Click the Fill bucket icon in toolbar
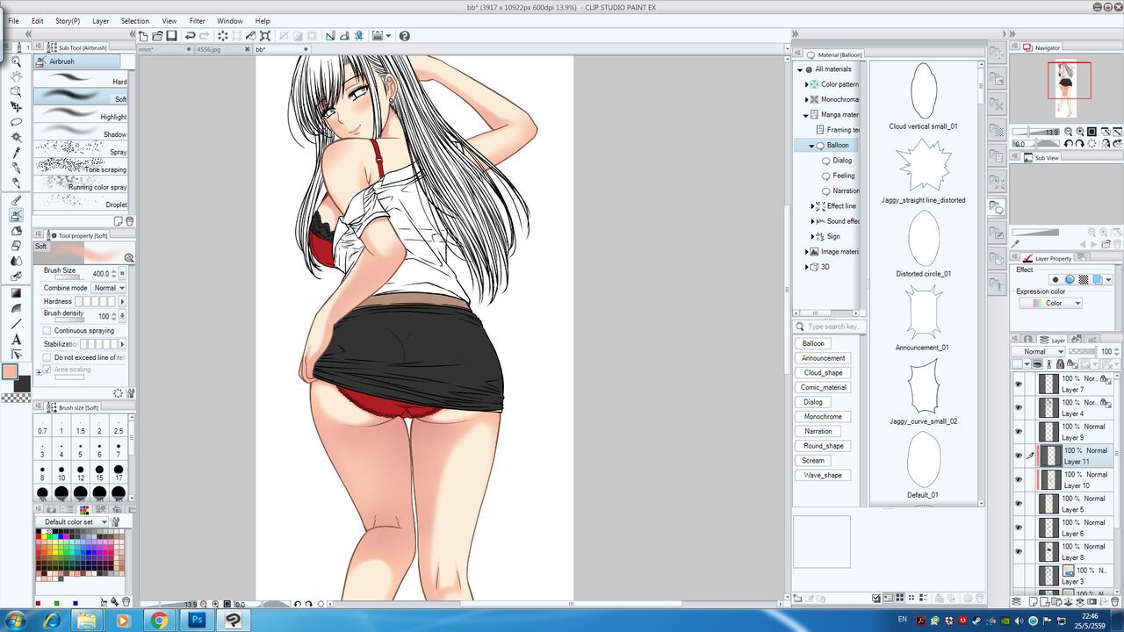 coord(251,36)
